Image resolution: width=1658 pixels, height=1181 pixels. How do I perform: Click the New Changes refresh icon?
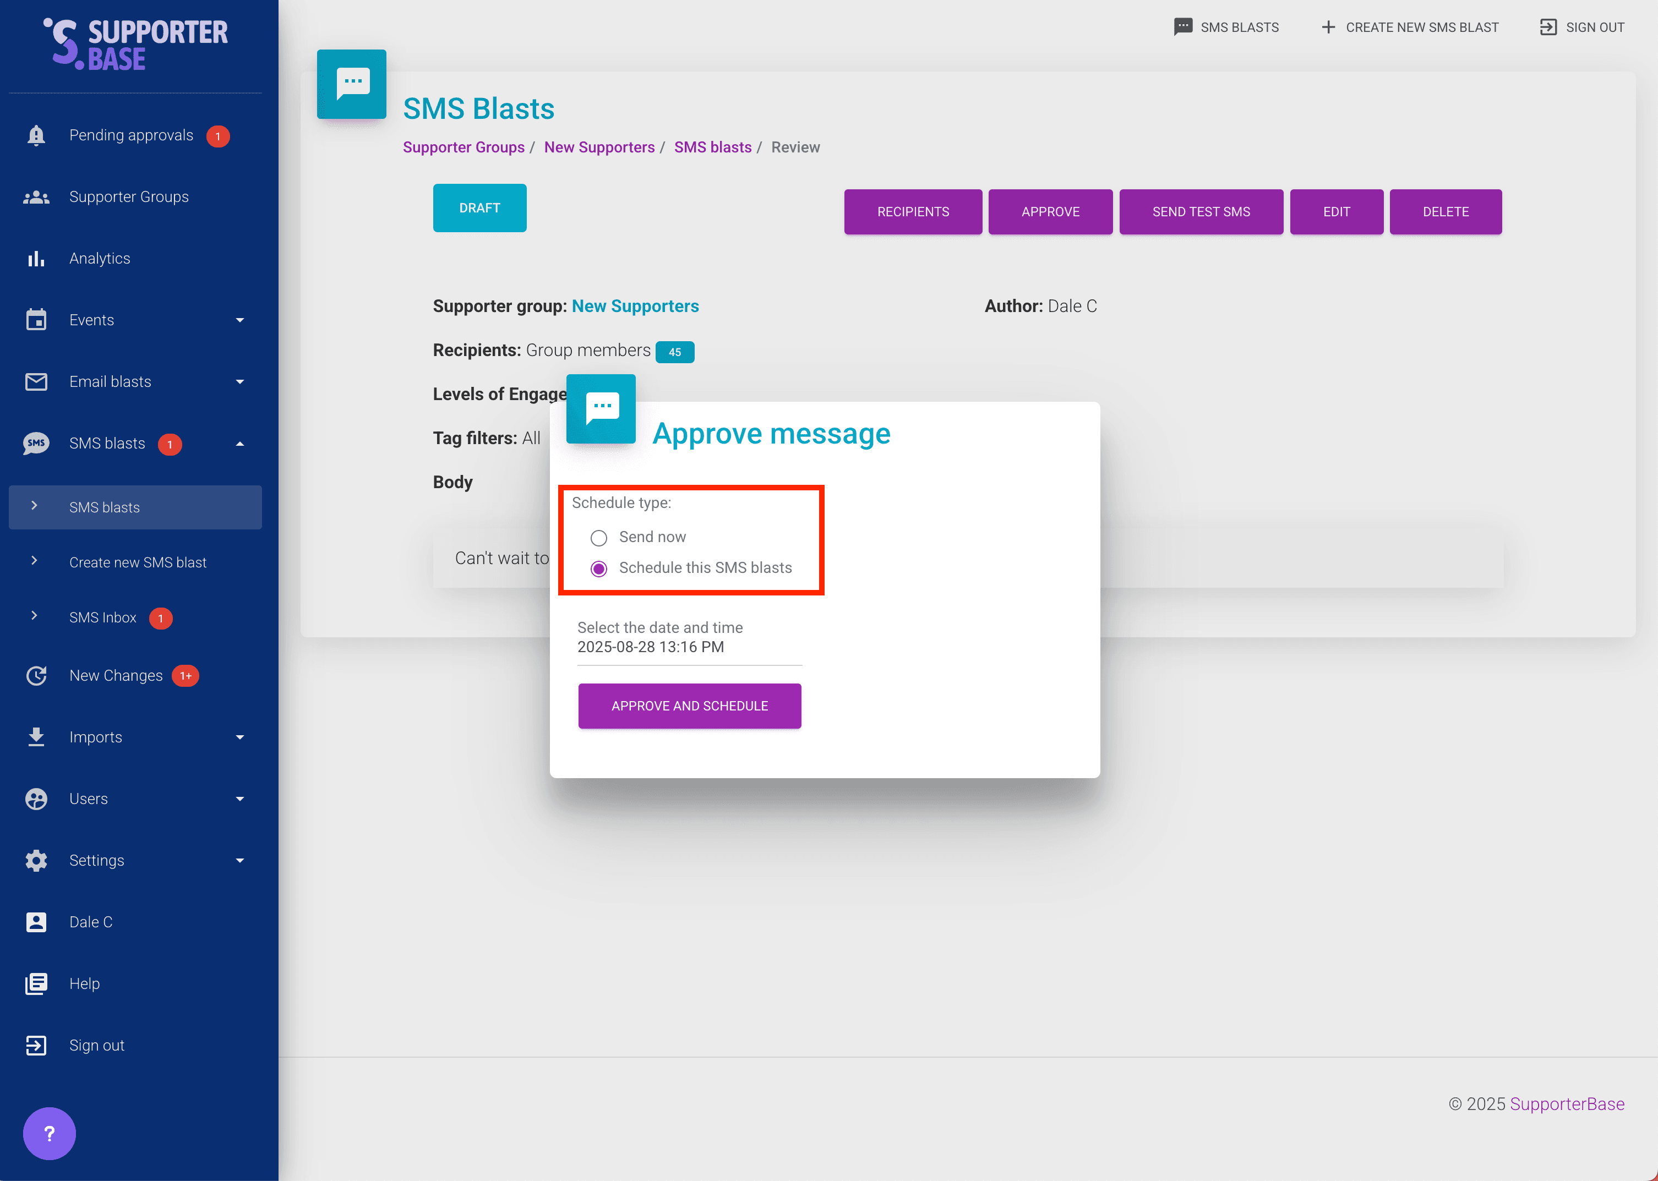pyautogui.click(x=36, y=676)
